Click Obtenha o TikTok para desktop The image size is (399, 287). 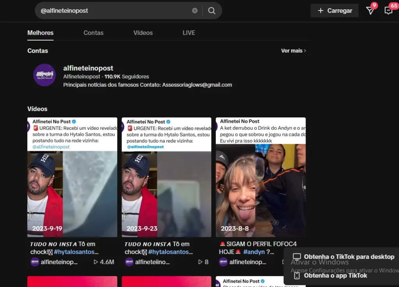point(349,257)
